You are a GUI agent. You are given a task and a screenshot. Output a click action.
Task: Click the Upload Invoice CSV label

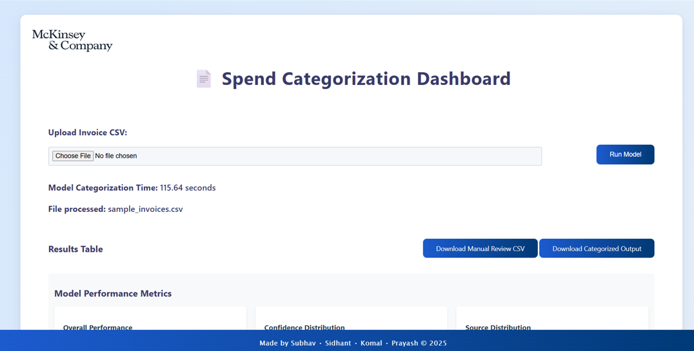tap(88, 133)
